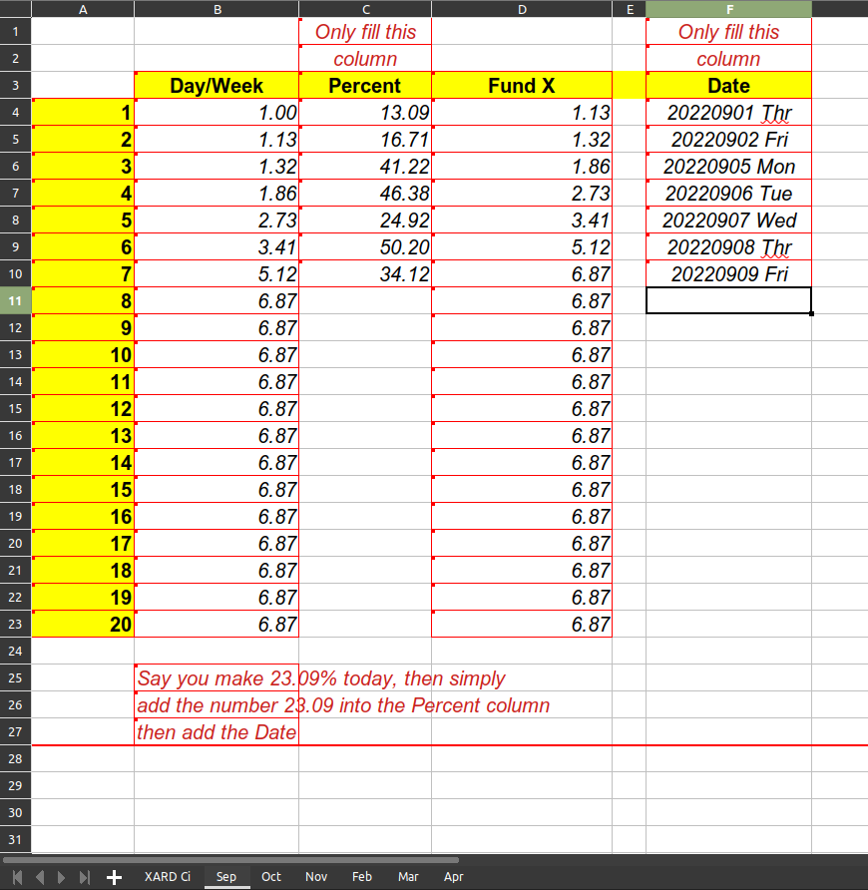Open the XARD Ci sheet tab

coord(168,876)
